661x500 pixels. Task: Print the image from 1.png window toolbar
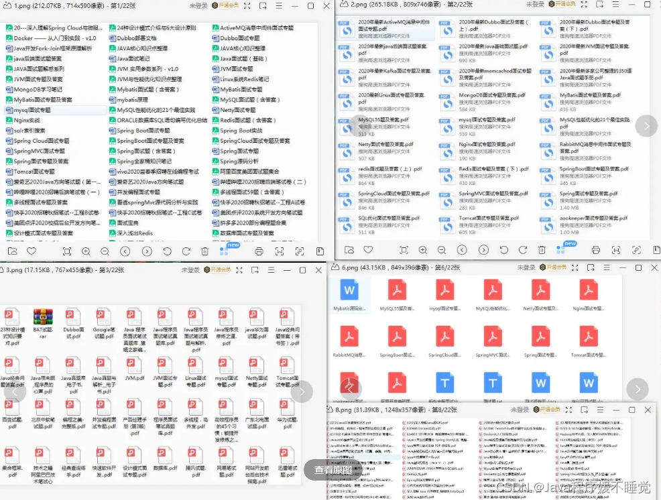click(259, 251)
